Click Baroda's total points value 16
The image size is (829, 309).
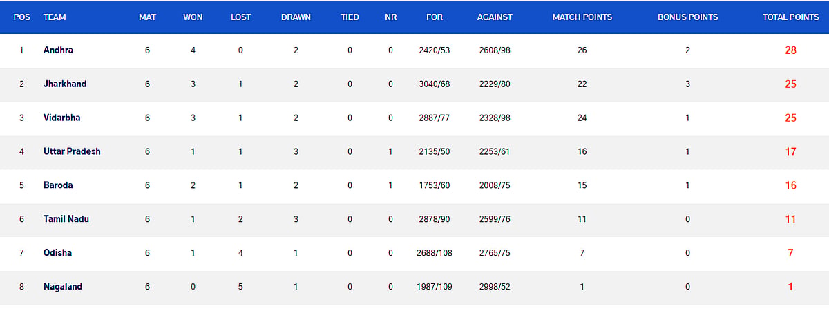[x=790, y=185]
